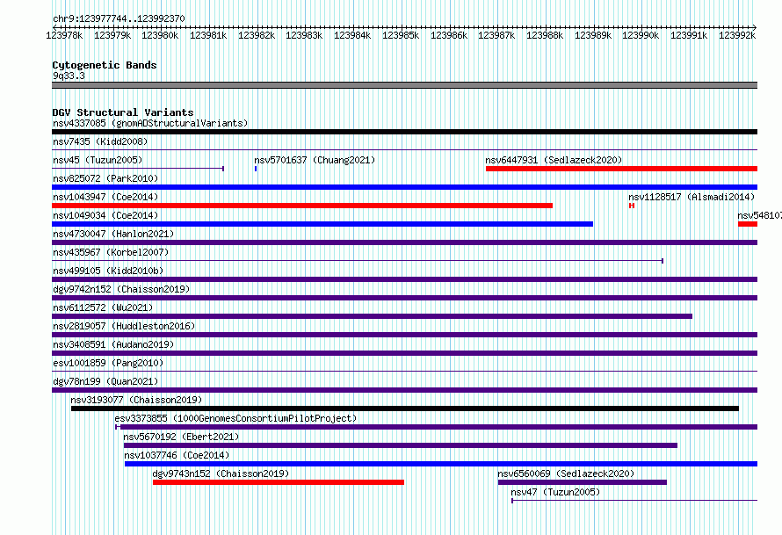Select the purple dgv78n199 variant bar
782x535 pixels.
[404, 390]
